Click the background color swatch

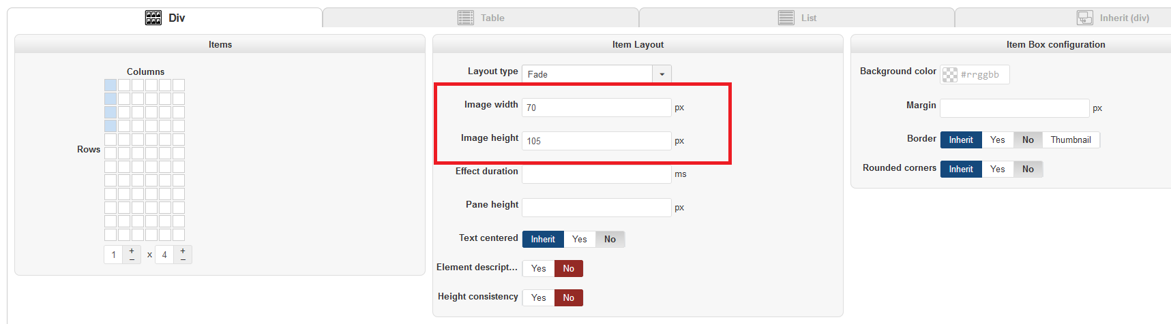pyautogui.click(x=949, y=75)
